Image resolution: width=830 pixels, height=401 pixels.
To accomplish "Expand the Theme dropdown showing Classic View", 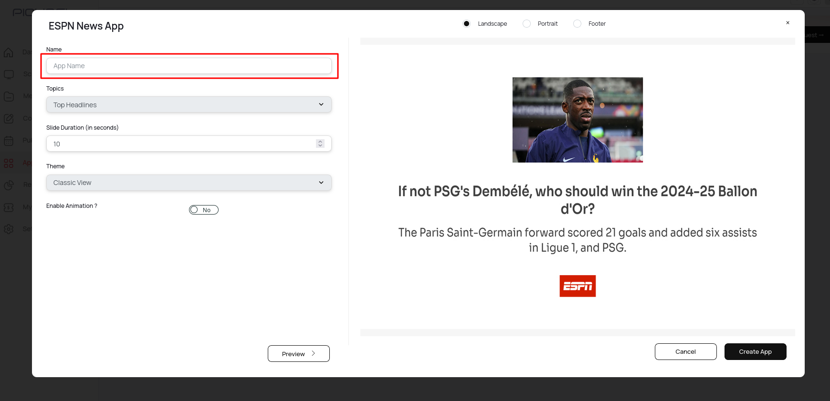I will (189, 183).
